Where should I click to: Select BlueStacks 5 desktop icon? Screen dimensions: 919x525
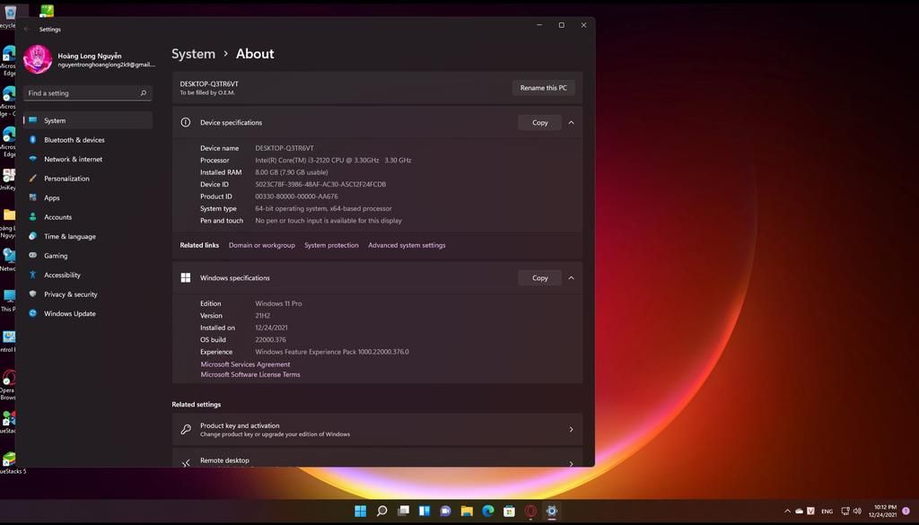(x=10, y=463)
